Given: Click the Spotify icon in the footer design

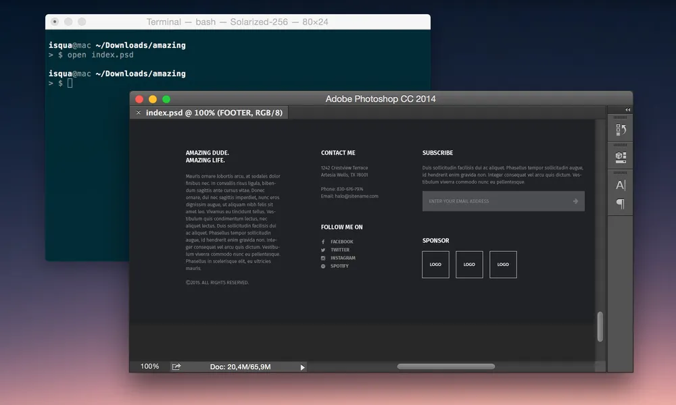Looking at the screenshot, I should point(323,266).
